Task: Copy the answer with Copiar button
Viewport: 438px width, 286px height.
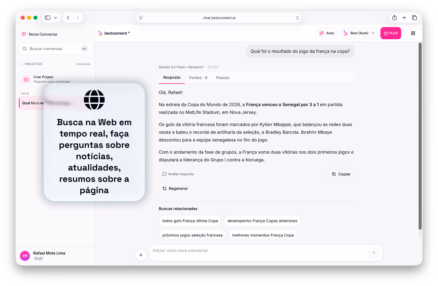Action: click(x=341, y=174)
